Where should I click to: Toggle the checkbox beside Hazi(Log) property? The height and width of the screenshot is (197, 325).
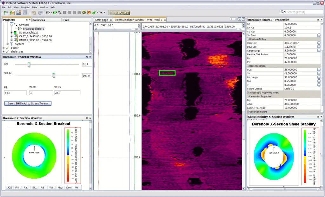click(319, 43)
